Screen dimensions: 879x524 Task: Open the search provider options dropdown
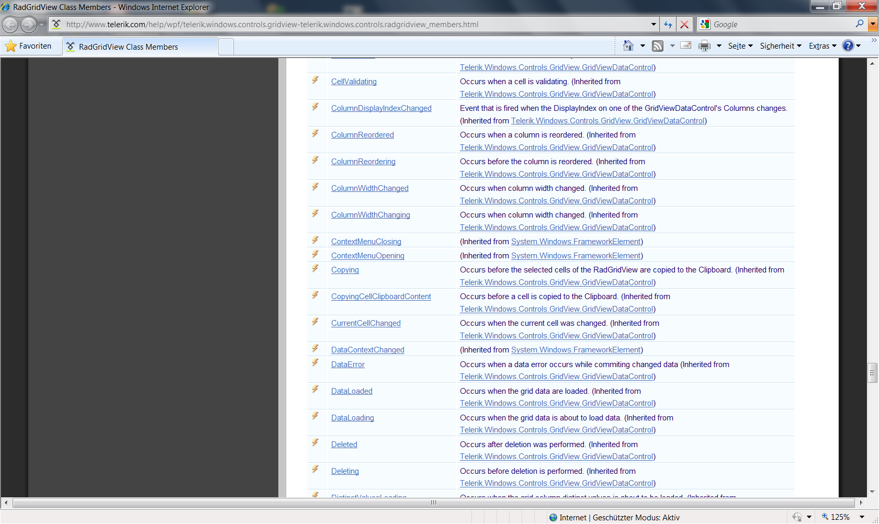[x=873, y=25]
